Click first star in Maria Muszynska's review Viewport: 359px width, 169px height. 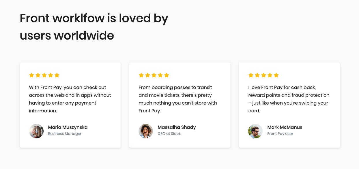31,75
